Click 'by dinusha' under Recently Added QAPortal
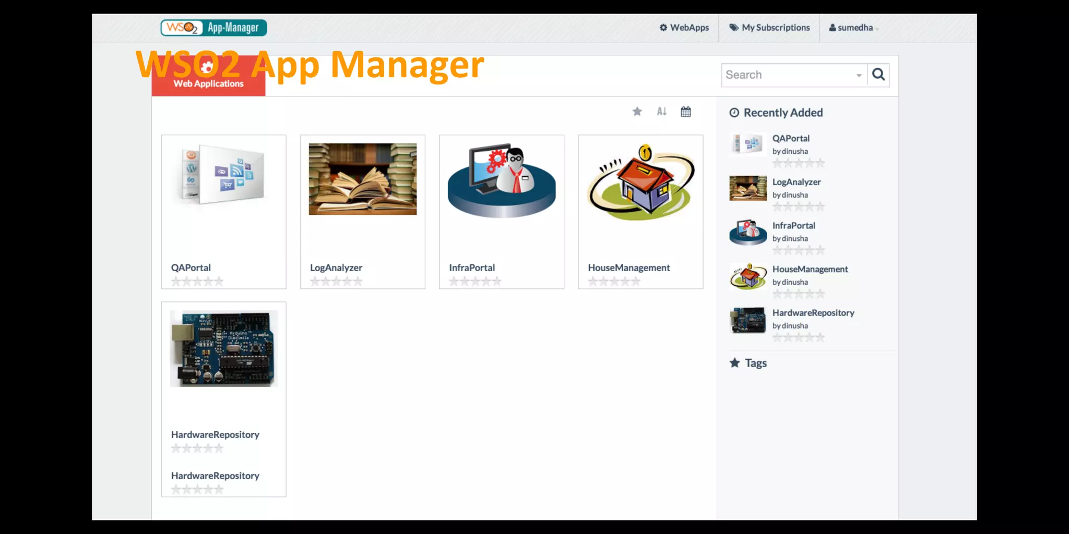The image size is (1069, 534). pos(790,151)
